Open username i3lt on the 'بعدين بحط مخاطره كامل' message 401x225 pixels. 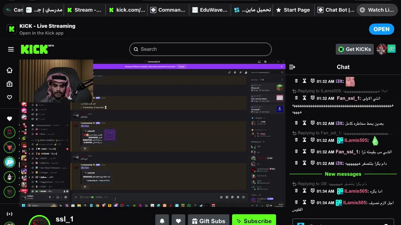tap(339, 123)
